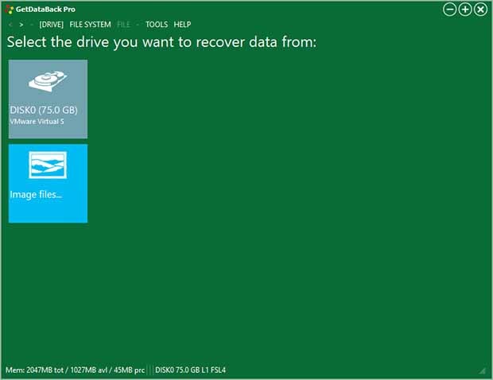Open the FILE SYSTEM menu
493x380 pixels.
tap(90, 25)
